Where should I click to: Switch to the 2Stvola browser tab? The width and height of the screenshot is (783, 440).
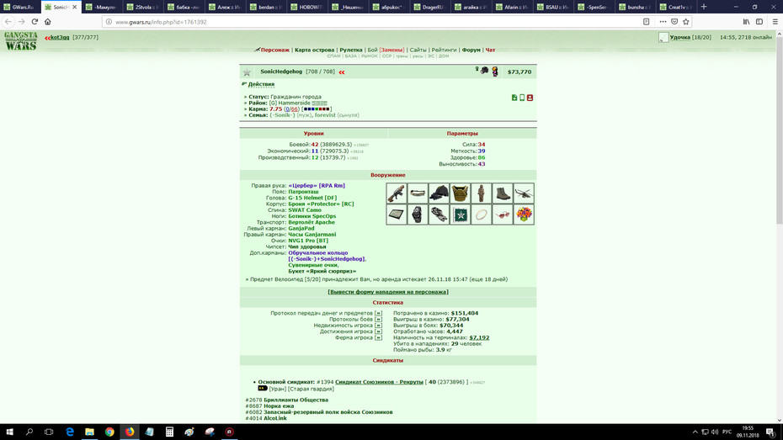click(x=143, y=7)
